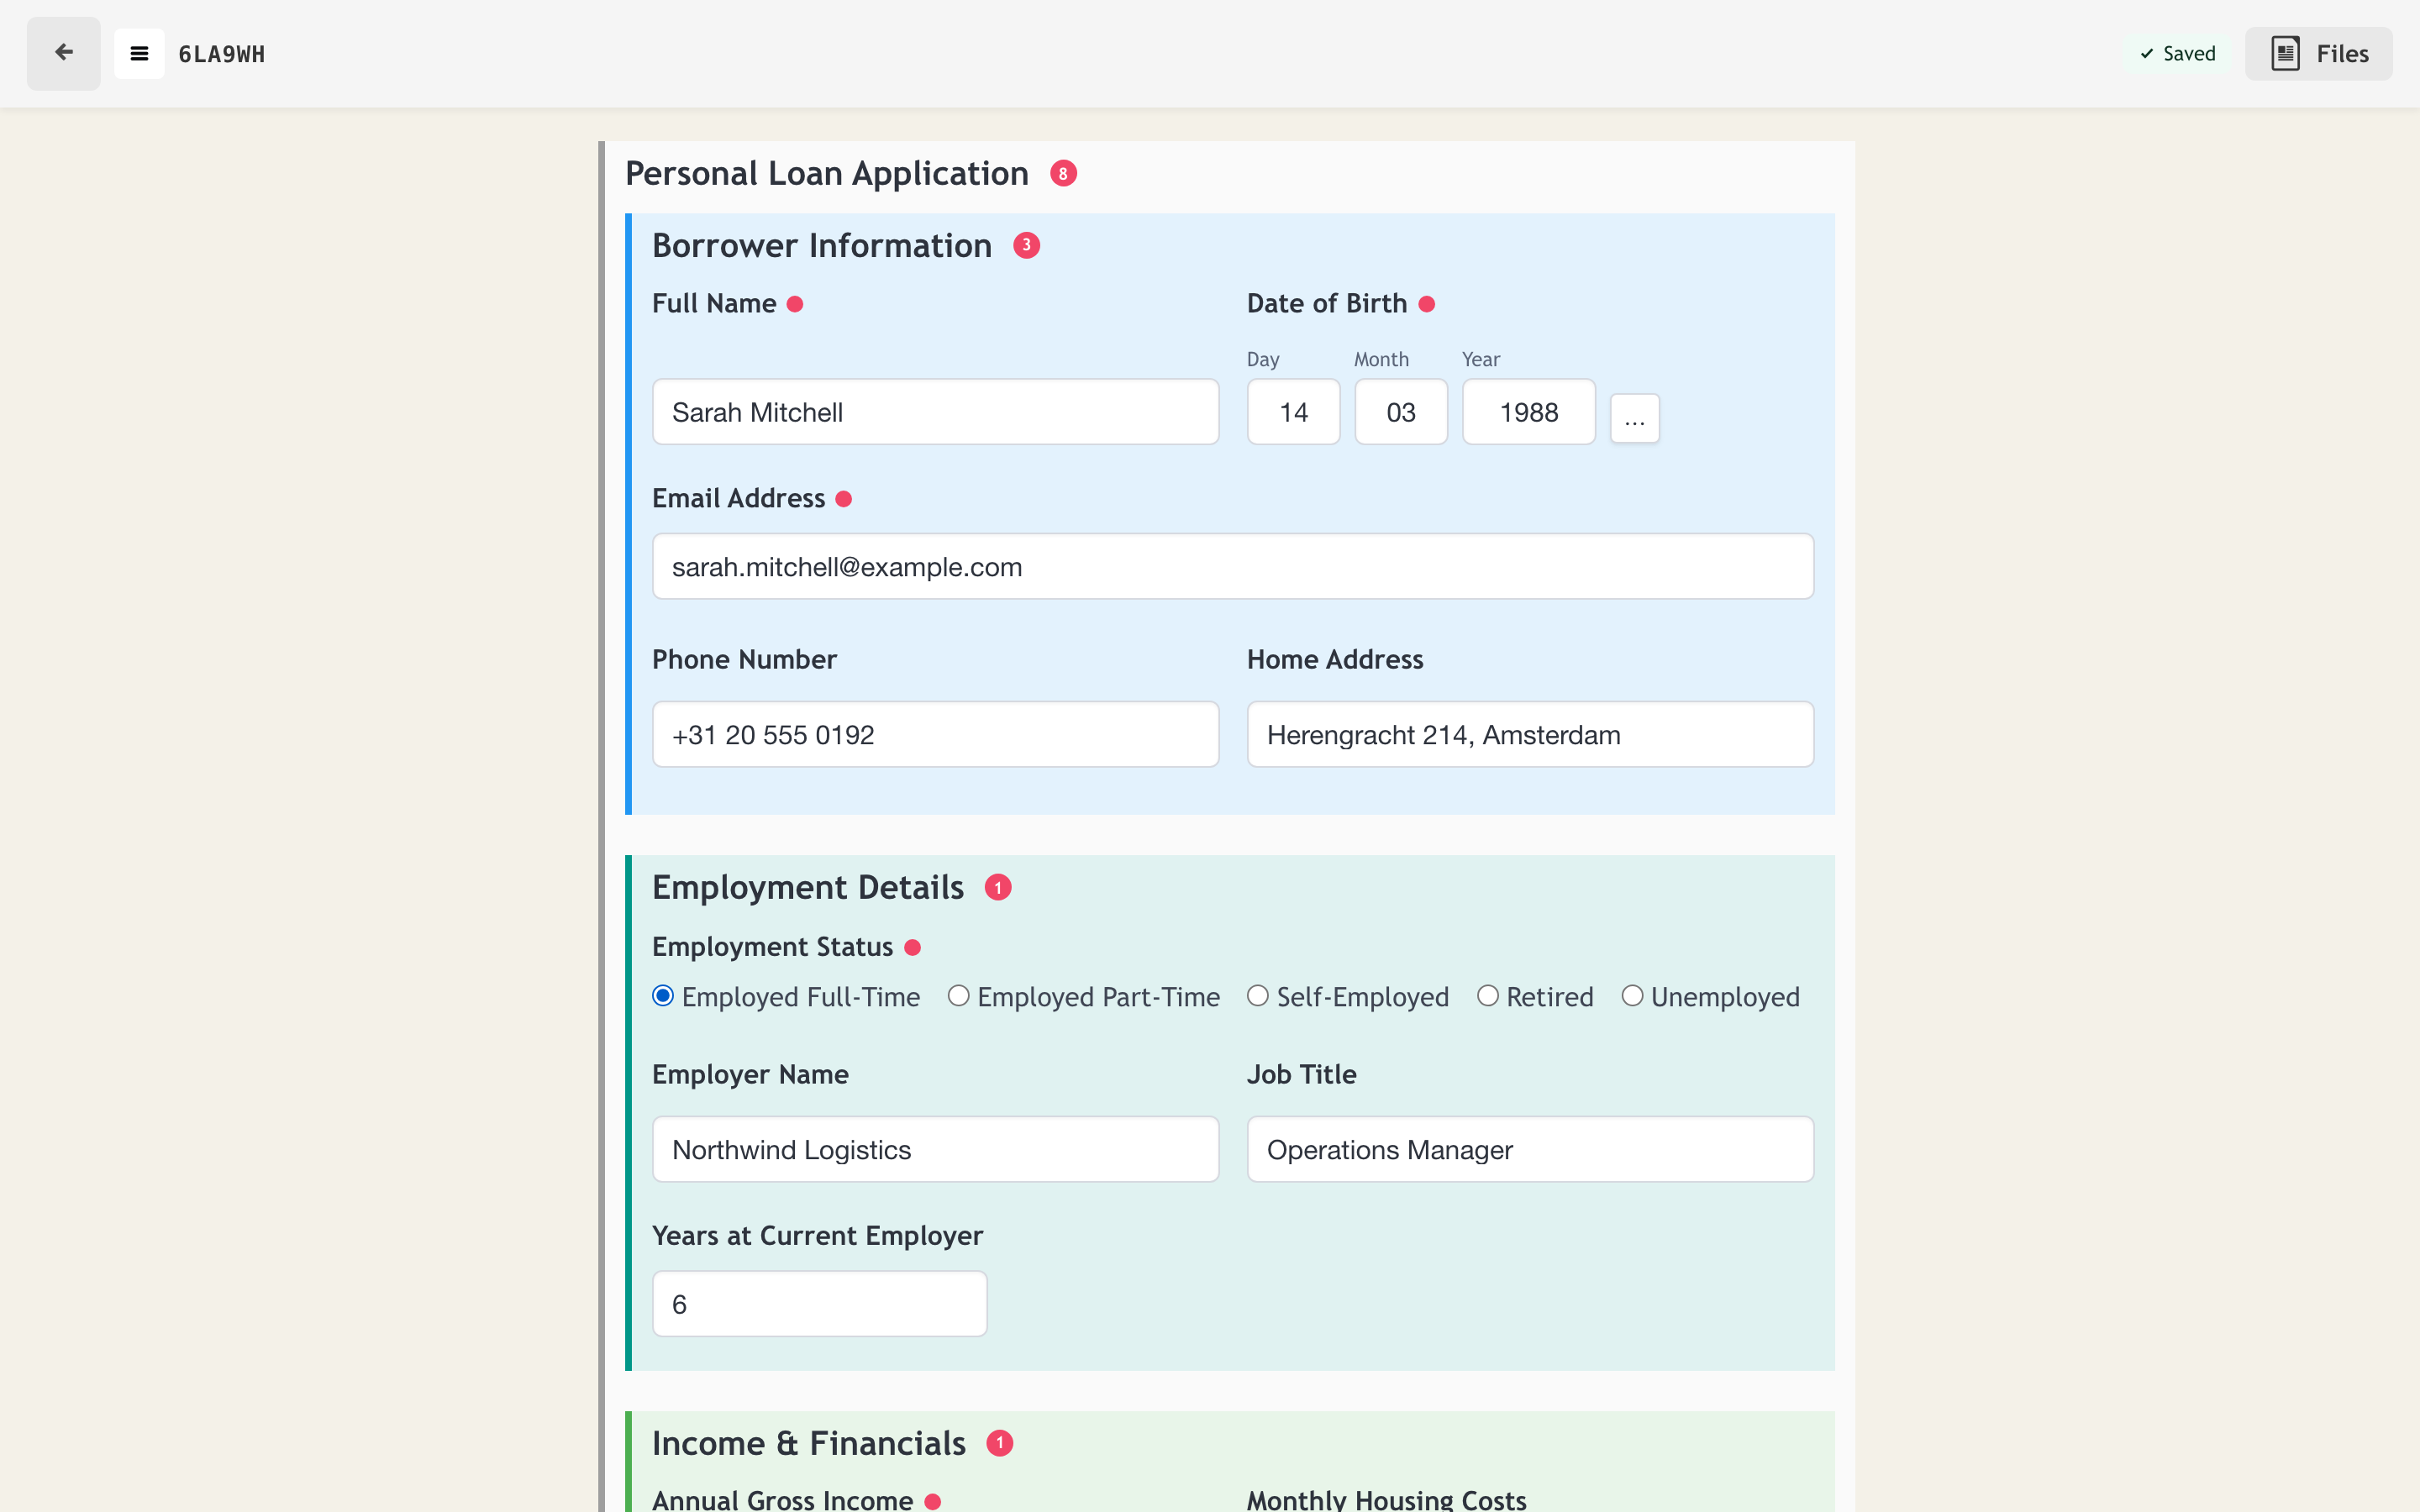Click the Phone Number input field
Image resolution: width=2420 pixels, height=1512 pixels.
tap(935, 735)
